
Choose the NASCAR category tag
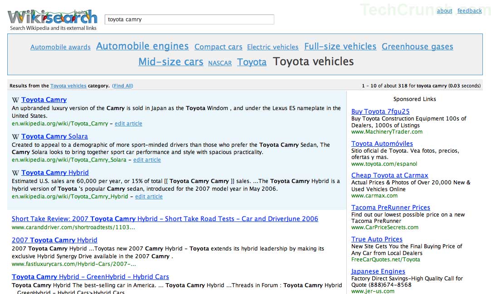click(x=220, y=63)
